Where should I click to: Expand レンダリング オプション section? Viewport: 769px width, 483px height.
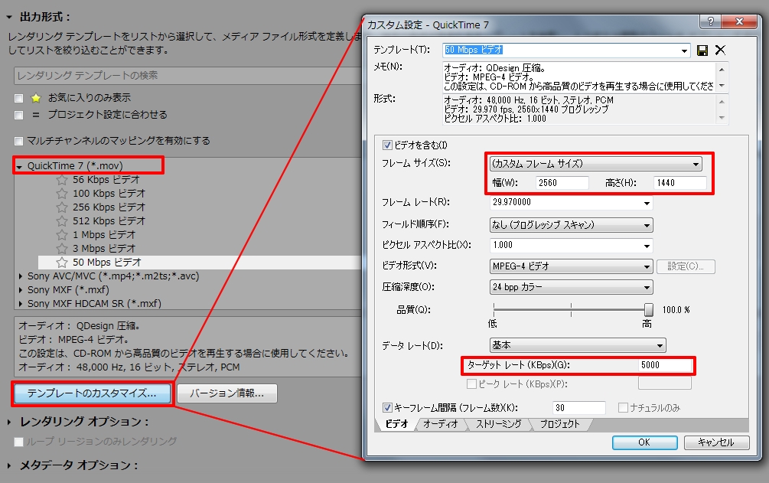point(9,422)
